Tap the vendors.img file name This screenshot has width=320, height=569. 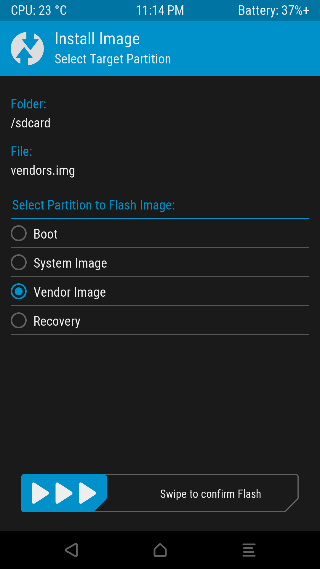point(43,170)
